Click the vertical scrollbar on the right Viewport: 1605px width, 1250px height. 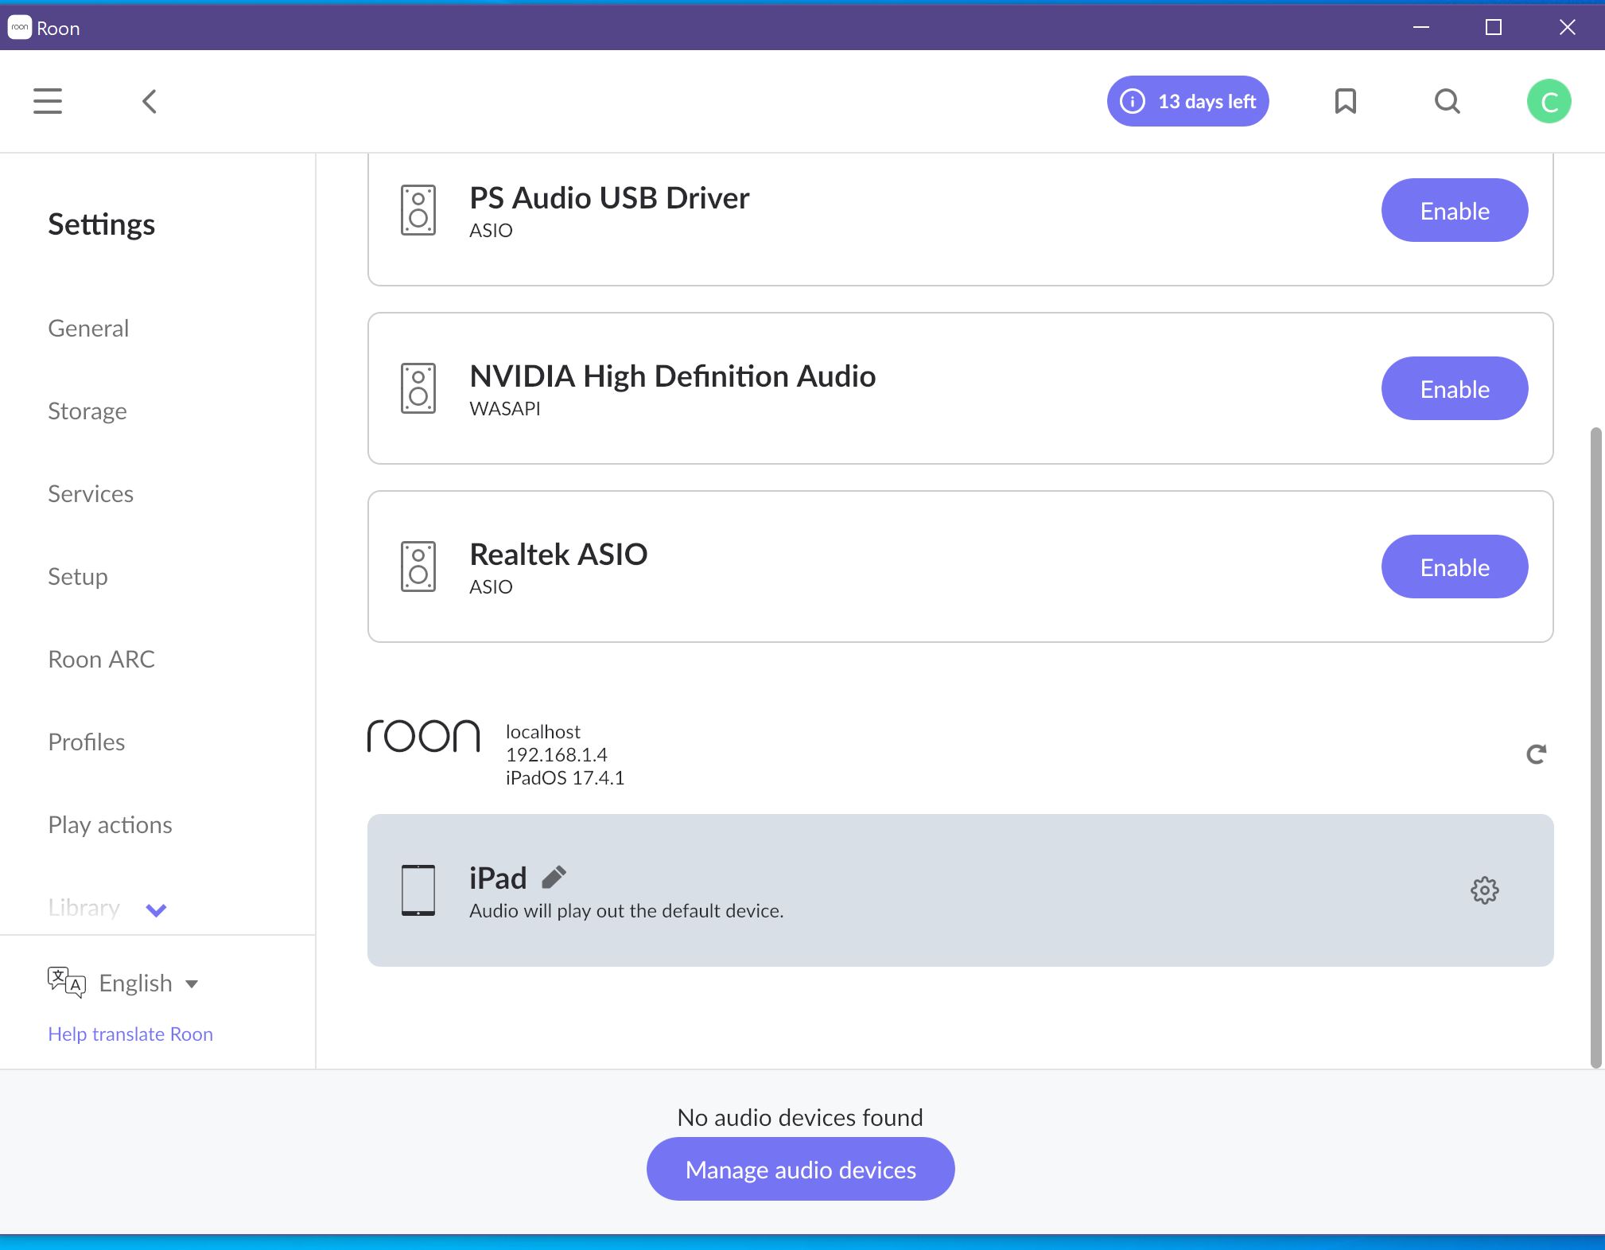coord(1595,748)
